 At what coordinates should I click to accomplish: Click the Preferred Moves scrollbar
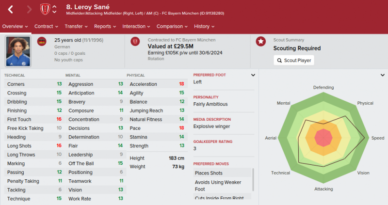point(253,180)
